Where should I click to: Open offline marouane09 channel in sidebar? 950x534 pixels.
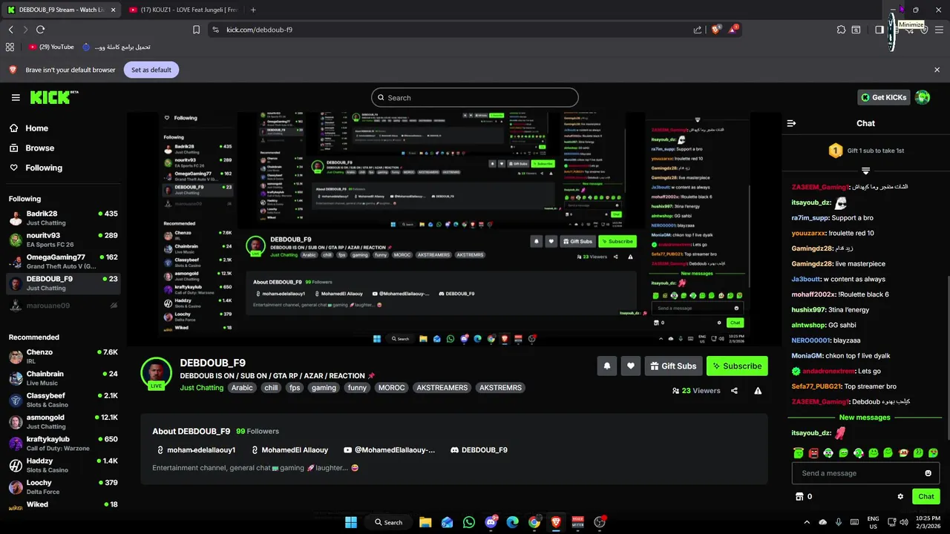[x=63, y=305]
